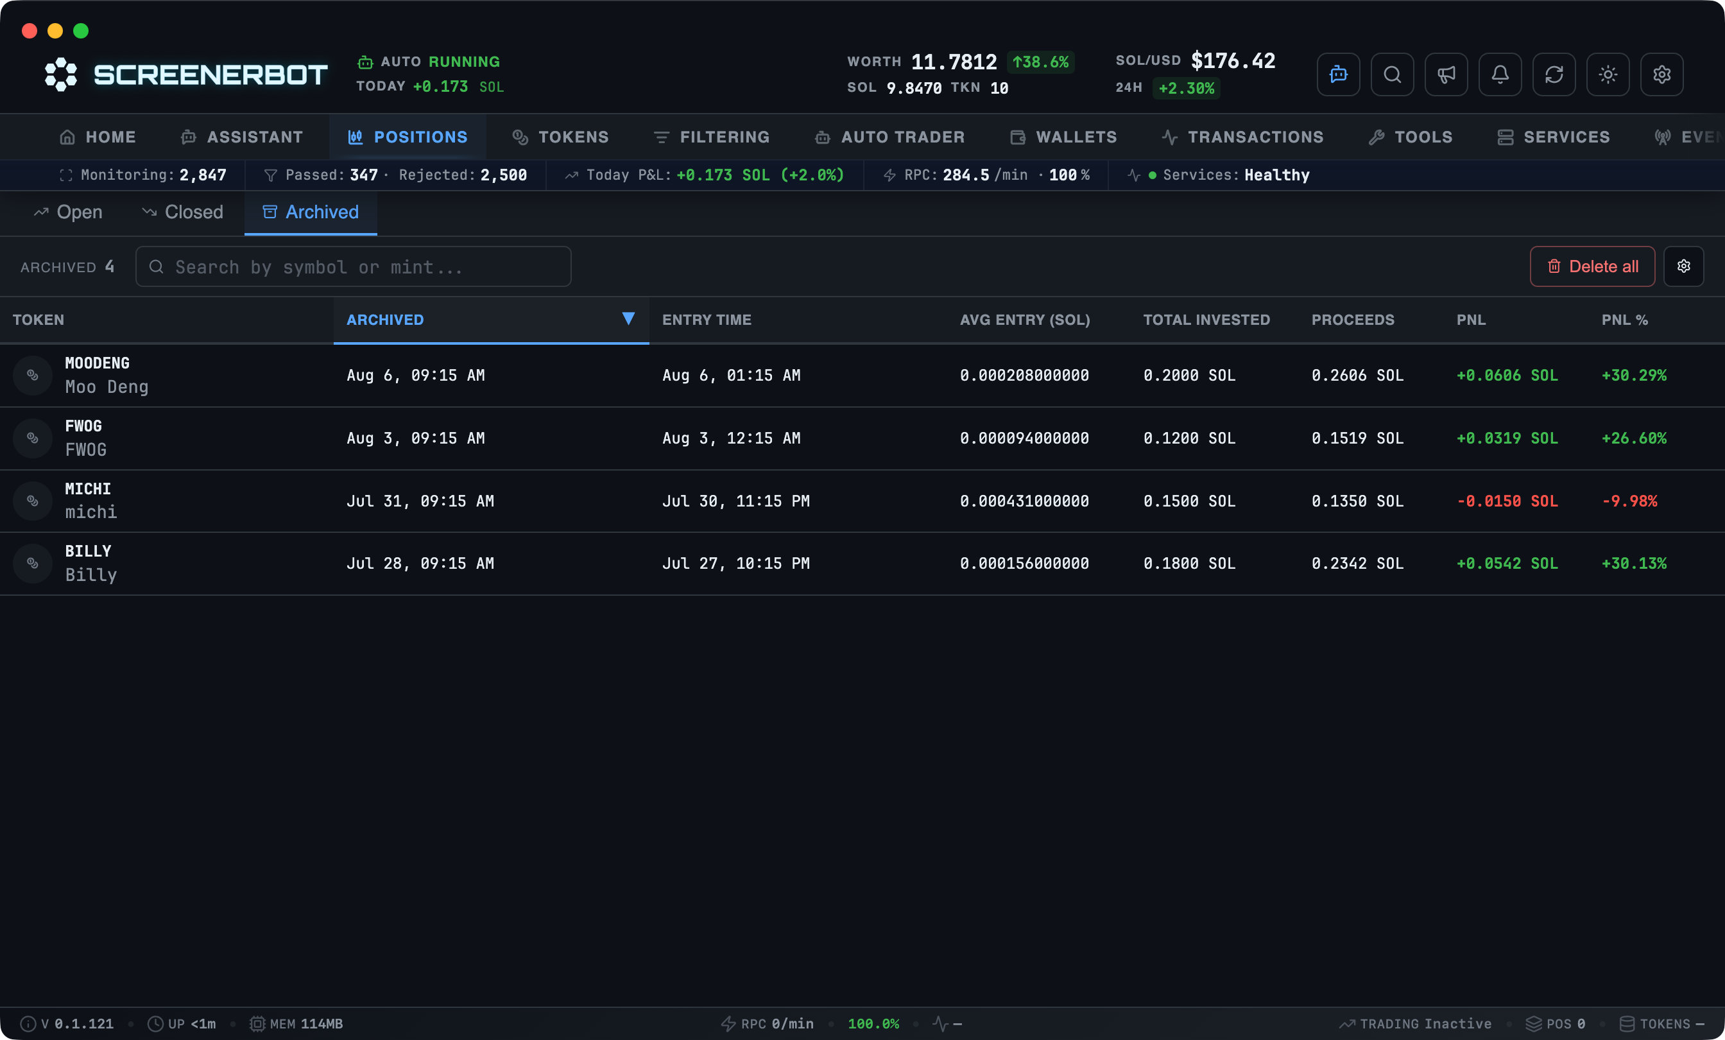Open the search magnifier in header
The height and width of the screenshot is (1040, 1725).
click(x=1392, y=74)
